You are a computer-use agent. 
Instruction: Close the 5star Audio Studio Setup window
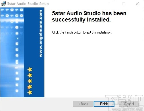pyautogui.click(x=137, y=4)
